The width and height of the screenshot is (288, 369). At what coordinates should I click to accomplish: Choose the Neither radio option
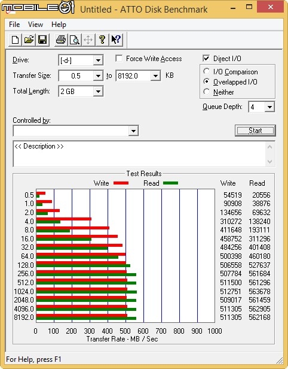[207, 92]
